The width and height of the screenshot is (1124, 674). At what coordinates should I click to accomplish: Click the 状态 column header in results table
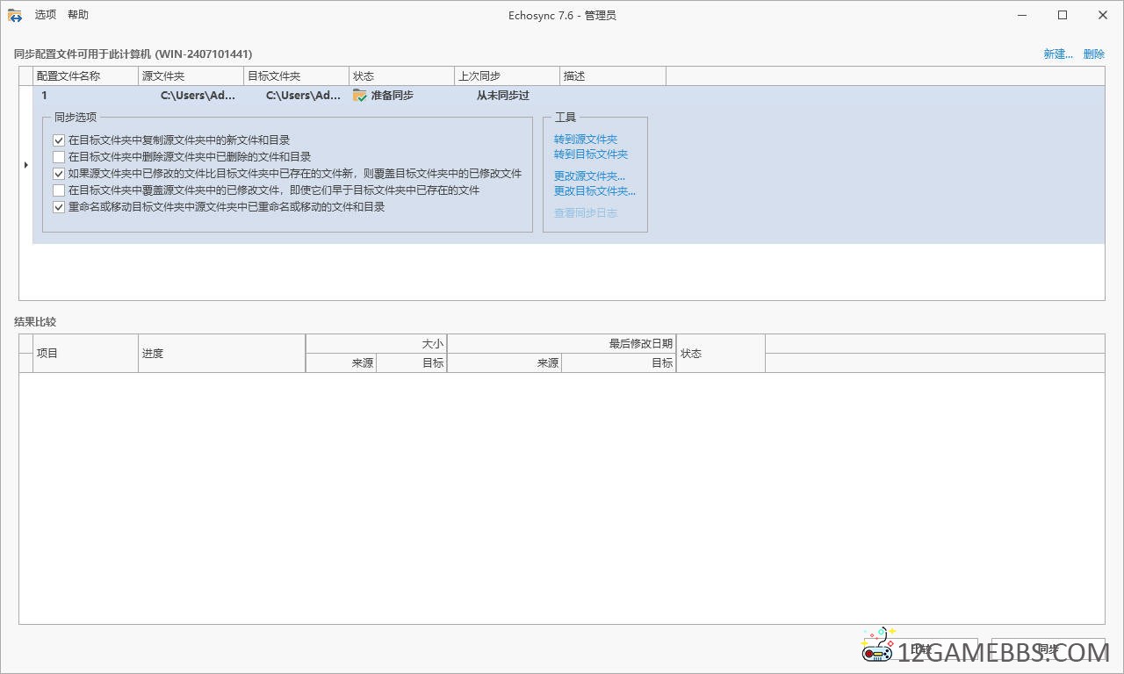[x=720, y=353]
